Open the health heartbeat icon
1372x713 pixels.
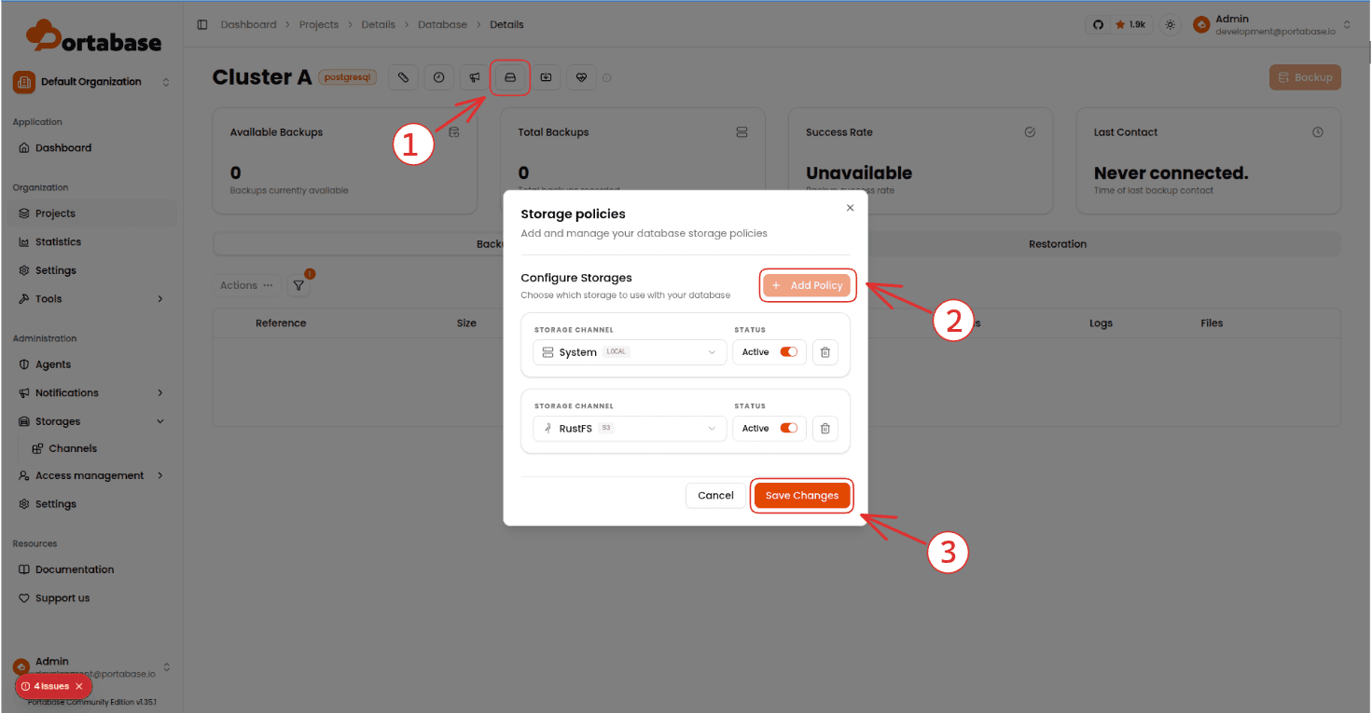pos(581,77)
